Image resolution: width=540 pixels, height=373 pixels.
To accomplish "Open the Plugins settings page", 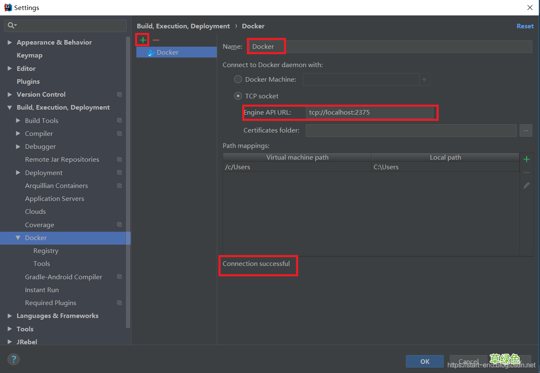I will click(x=28, y=81).
